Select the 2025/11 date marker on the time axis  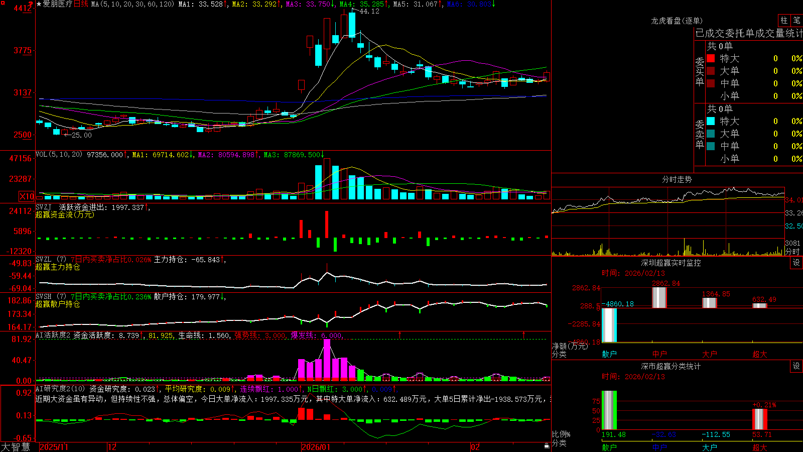point(54,447)
